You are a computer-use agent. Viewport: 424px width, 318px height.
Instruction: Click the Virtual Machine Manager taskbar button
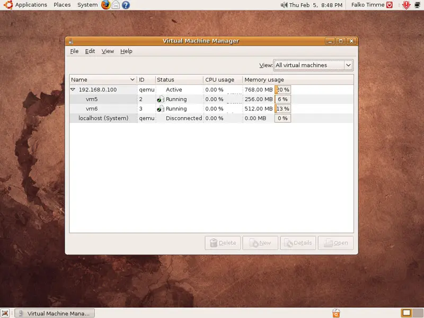click(x=55, y=313)
